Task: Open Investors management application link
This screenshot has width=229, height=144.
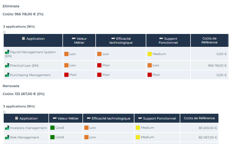Action: [x=28, y=128]
